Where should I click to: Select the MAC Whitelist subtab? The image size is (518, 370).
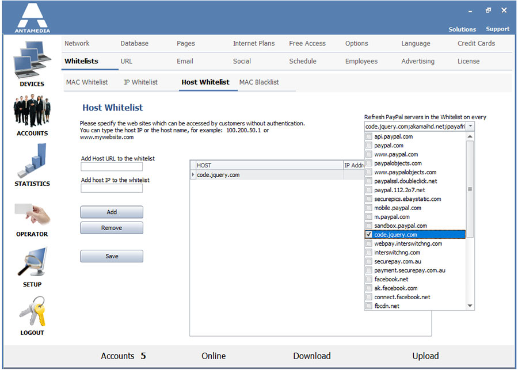[x=87, y=82]
